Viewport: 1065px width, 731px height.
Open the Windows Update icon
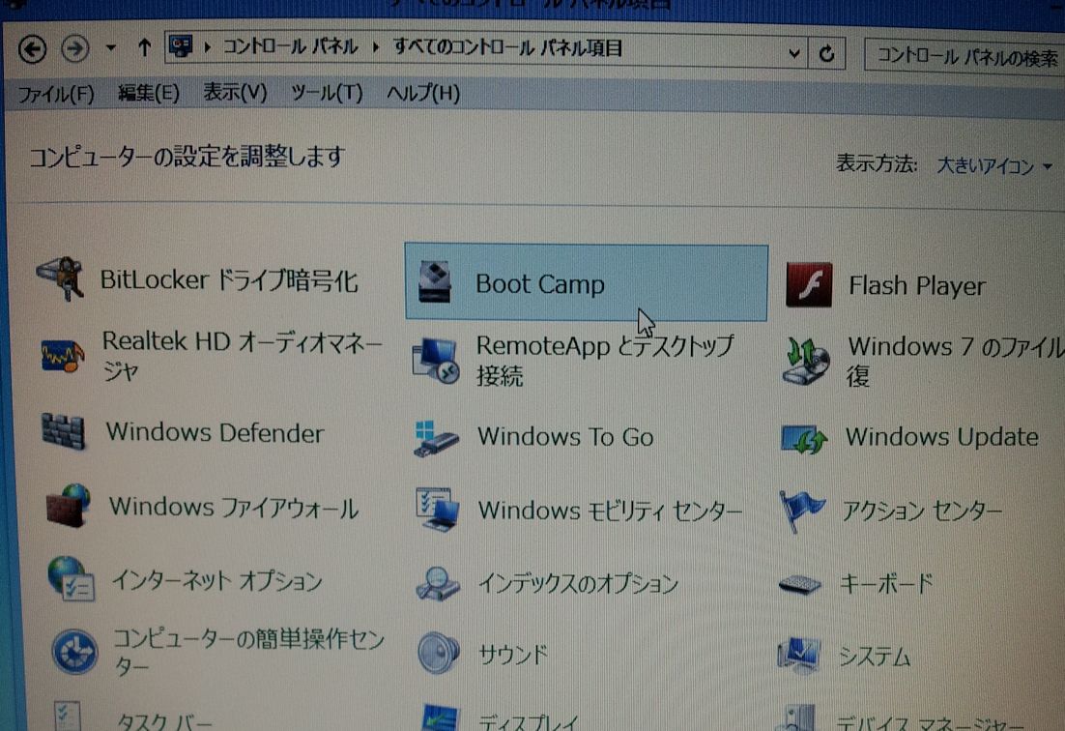point(804,439)
